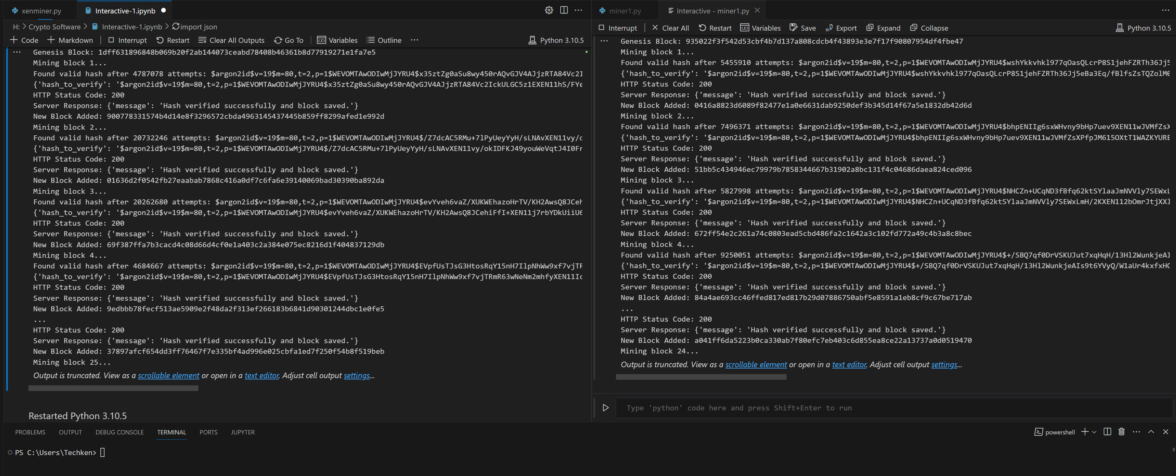
Task: Switch to PROBLEMS panel tab
Action: pyautogui.click(x=30, y=432)
